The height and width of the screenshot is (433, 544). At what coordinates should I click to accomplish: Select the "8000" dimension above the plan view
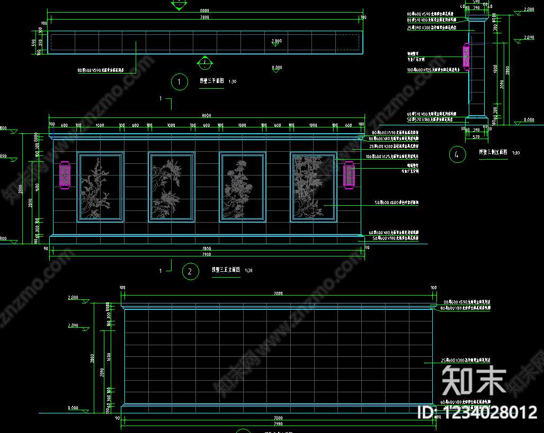pyautogui.click(x=204, y=11)
